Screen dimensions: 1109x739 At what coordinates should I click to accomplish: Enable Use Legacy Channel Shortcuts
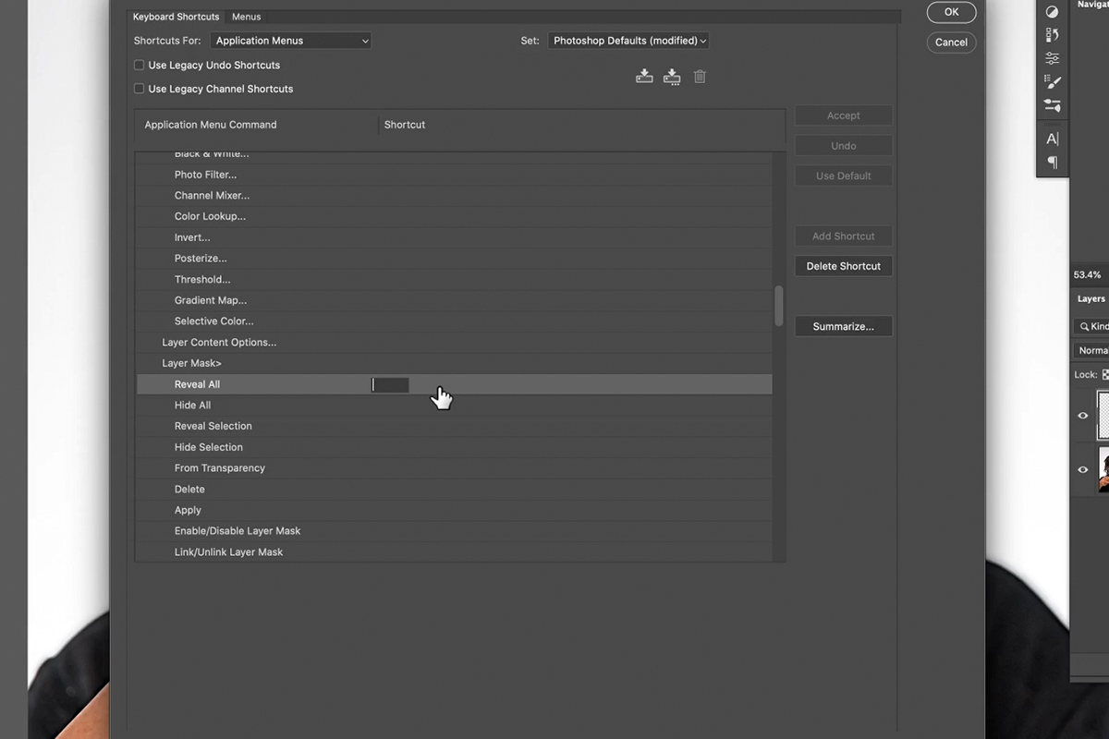(139, 89)
